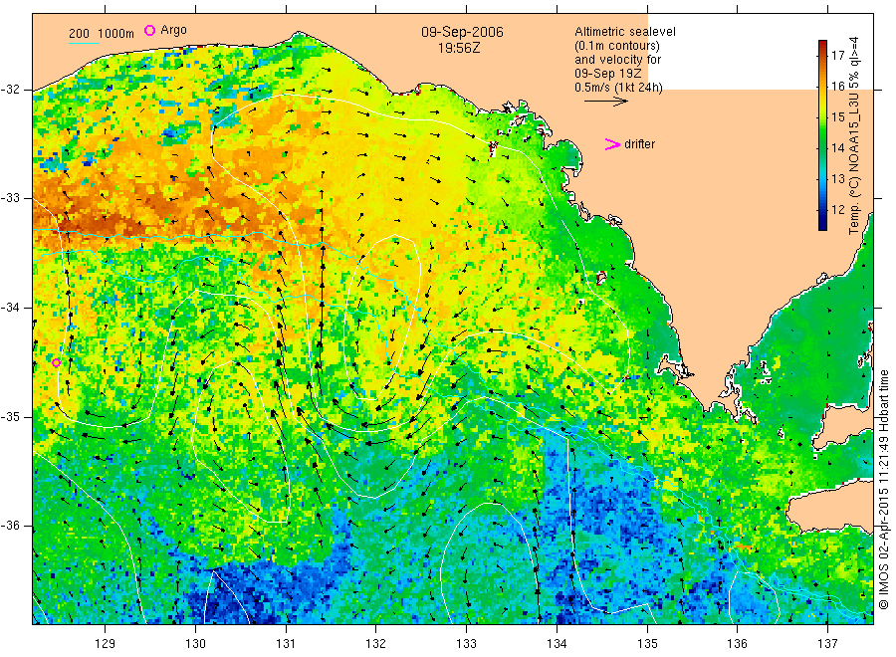
Task: Click the longitude label 137
Action: [x=827, y=644]
